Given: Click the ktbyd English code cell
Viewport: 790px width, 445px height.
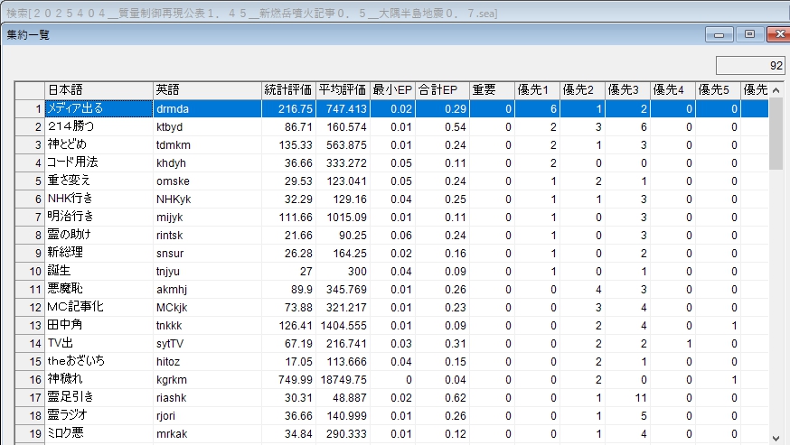Looking at the screenshot, I should pos(207,127).
